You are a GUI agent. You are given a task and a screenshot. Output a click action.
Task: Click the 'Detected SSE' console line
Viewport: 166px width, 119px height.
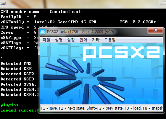click(16, 69)
